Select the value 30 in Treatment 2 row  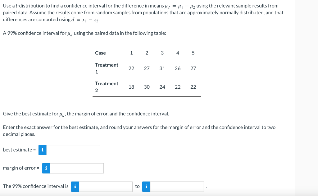tap(147, 87)
